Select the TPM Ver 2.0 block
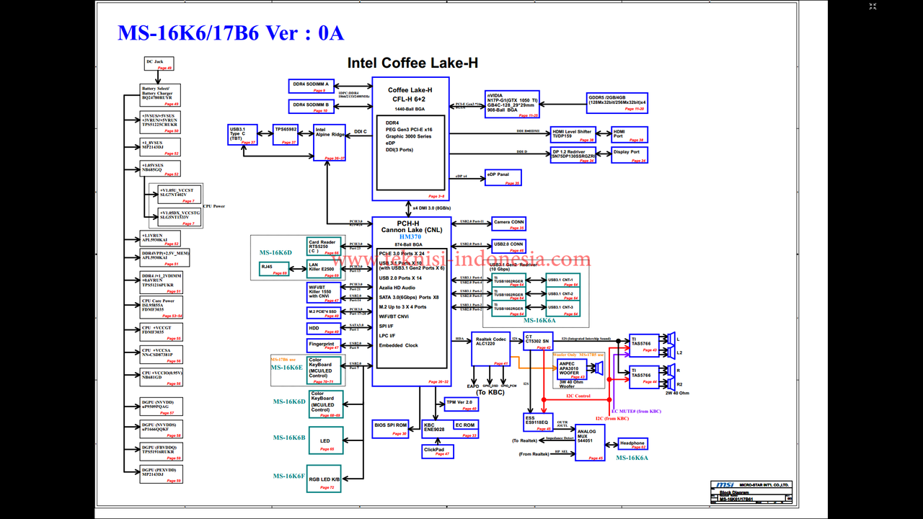Screen dimensions: 923x519 [461, 404]
